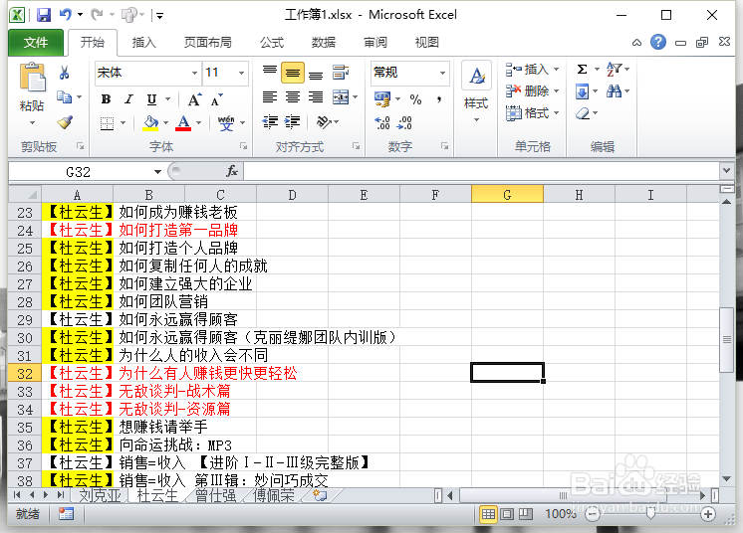Open the font name 宋体 dropdown
The width and height of the screenshot is (743, 533).
[194, 73]
